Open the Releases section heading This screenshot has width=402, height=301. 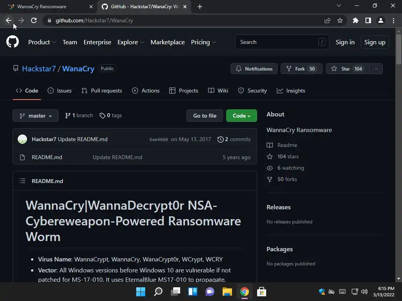tap(279, 207)
